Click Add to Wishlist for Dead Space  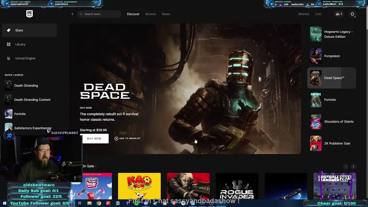(127, 139)
